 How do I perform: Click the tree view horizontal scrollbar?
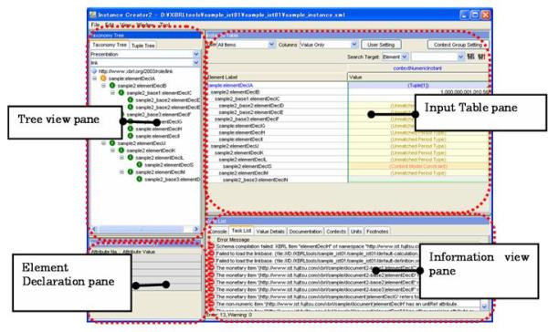[144, 229]
